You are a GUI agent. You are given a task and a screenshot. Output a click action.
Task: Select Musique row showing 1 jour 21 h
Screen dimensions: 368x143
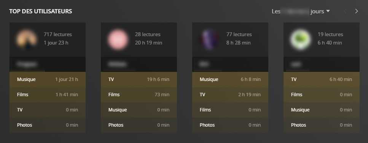[x=48, y=79]
